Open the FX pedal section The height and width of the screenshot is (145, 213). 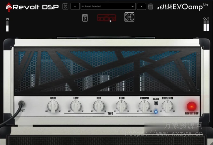click(85, 18)
